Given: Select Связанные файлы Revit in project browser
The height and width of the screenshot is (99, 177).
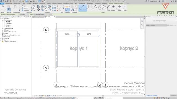Looking at the screenshot, I should pos(10,42).
